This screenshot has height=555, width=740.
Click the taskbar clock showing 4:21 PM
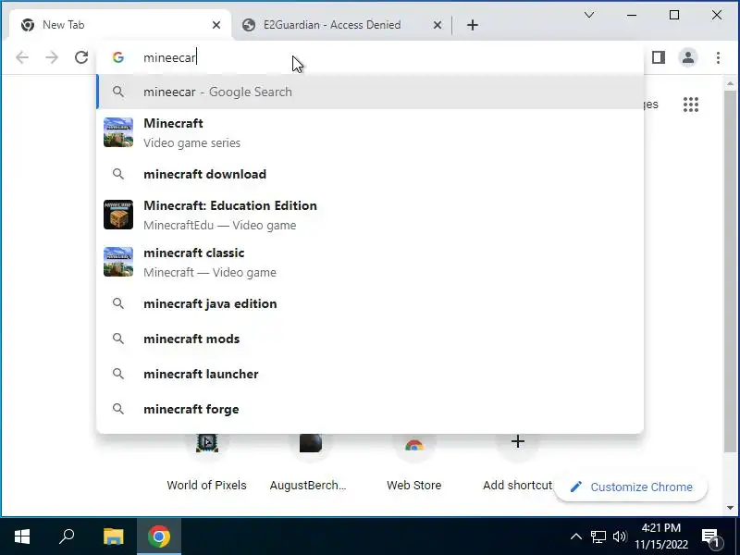pos(661,536)
